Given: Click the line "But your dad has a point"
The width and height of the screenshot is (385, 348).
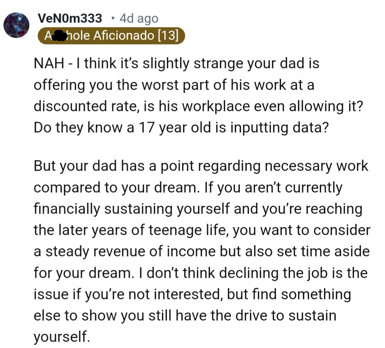Looking at the screenshot, I should pos(201,166).
